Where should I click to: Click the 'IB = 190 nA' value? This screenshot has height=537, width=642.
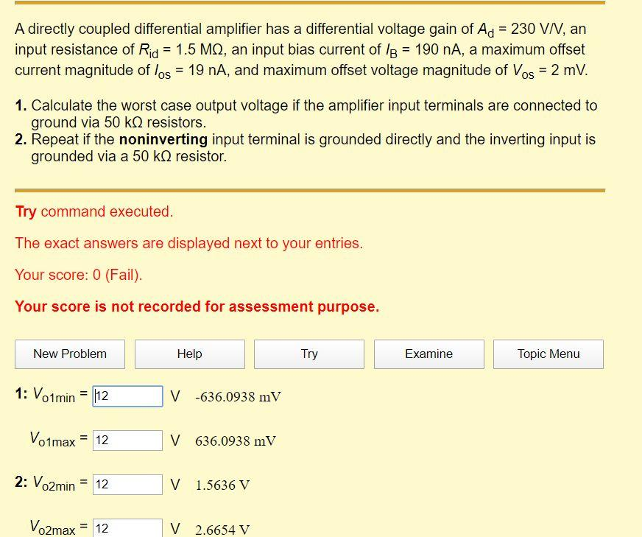click(x=423, y=50)
